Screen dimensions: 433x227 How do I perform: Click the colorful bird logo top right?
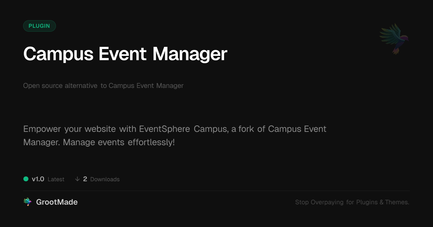pyautogui.click(x=394, y=39)
